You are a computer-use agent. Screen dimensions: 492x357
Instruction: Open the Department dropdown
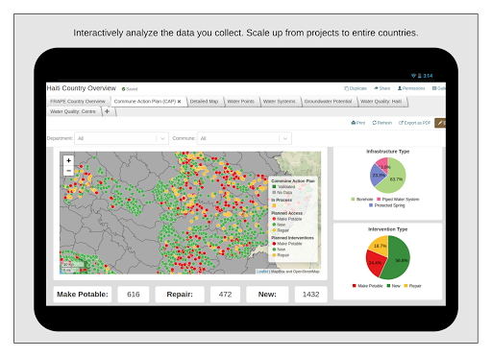coord(121,138)
